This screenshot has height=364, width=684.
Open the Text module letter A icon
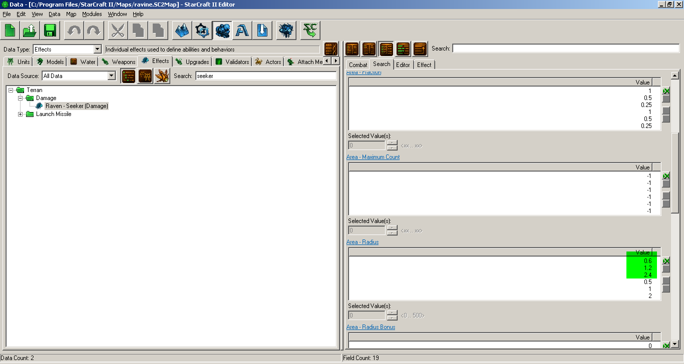242,31
